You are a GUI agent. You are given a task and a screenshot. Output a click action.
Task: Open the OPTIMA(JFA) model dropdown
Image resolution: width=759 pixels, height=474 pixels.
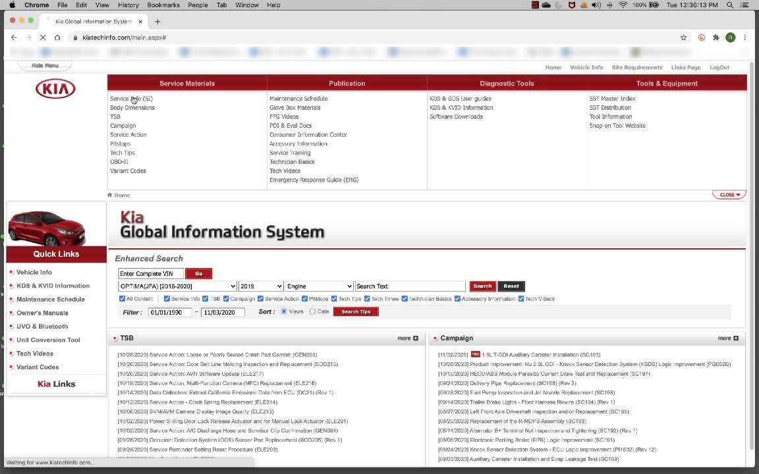tap(177, 286)
